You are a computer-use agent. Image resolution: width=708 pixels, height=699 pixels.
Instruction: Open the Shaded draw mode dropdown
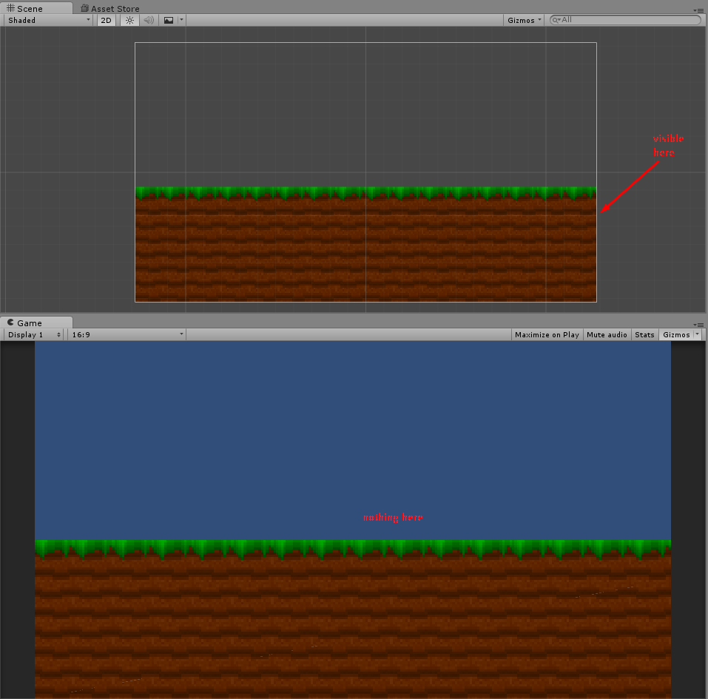(48, 20)
